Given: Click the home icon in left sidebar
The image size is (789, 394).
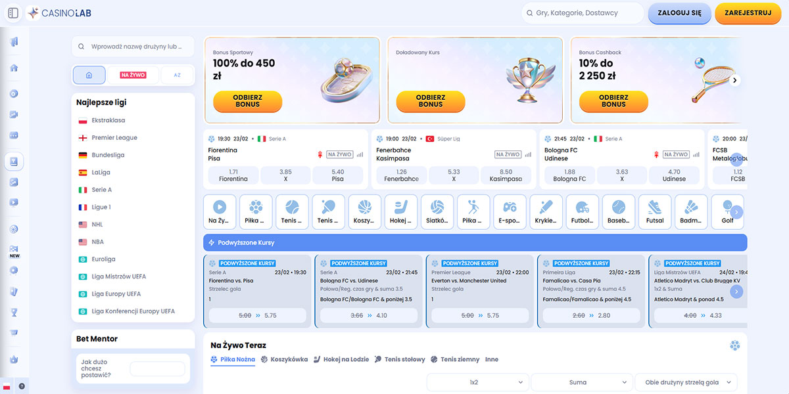Looking at the screenshot, I should tap(14, 68).
